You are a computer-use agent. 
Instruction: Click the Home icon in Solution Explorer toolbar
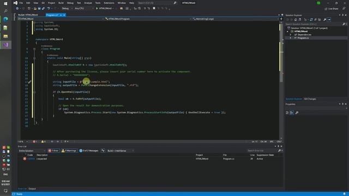coord(296,20)
